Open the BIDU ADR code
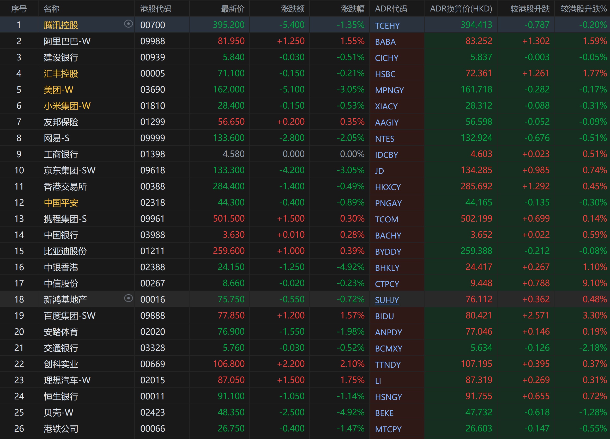 point(384,316)
